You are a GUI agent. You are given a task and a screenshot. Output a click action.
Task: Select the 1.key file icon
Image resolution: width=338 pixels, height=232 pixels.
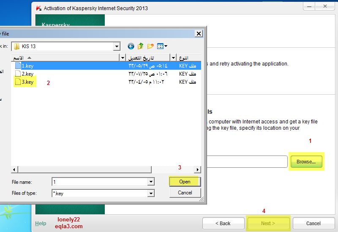pyautogui.click(x=18, y=66)
